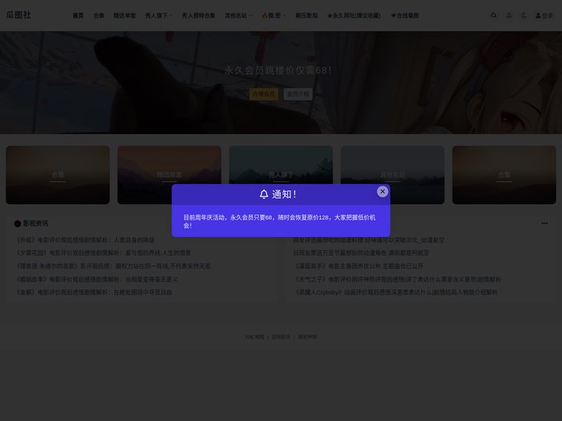Screen dimensions: 562x421
Task: Open article 日网友票选万圣节最想扮的动漫角色
Action: click(x=361, y=253)
